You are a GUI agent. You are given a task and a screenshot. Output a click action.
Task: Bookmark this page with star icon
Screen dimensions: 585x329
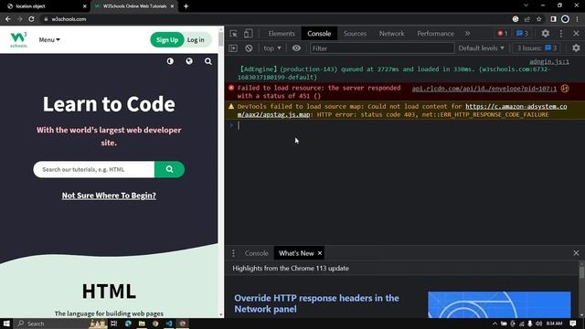coord(538,19)
